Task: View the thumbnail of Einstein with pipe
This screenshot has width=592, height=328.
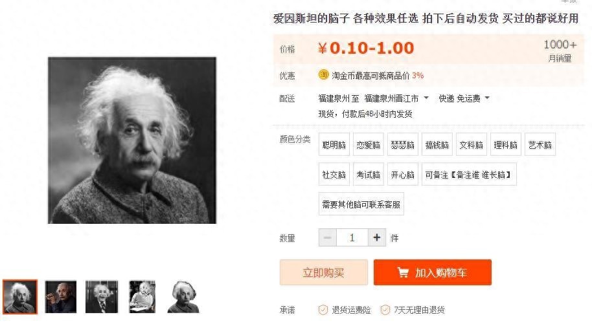Action: pos(61,297)
